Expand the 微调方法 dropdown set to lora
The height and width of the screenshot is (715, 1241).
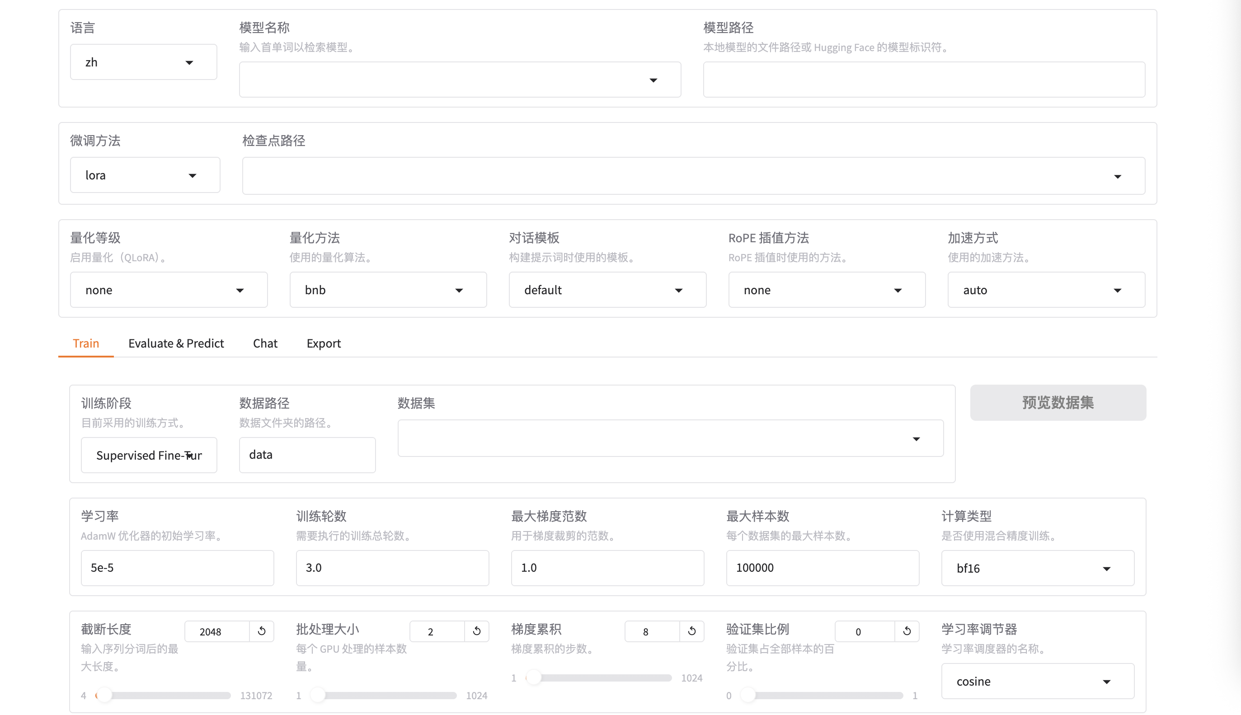(x=145, y=175)
